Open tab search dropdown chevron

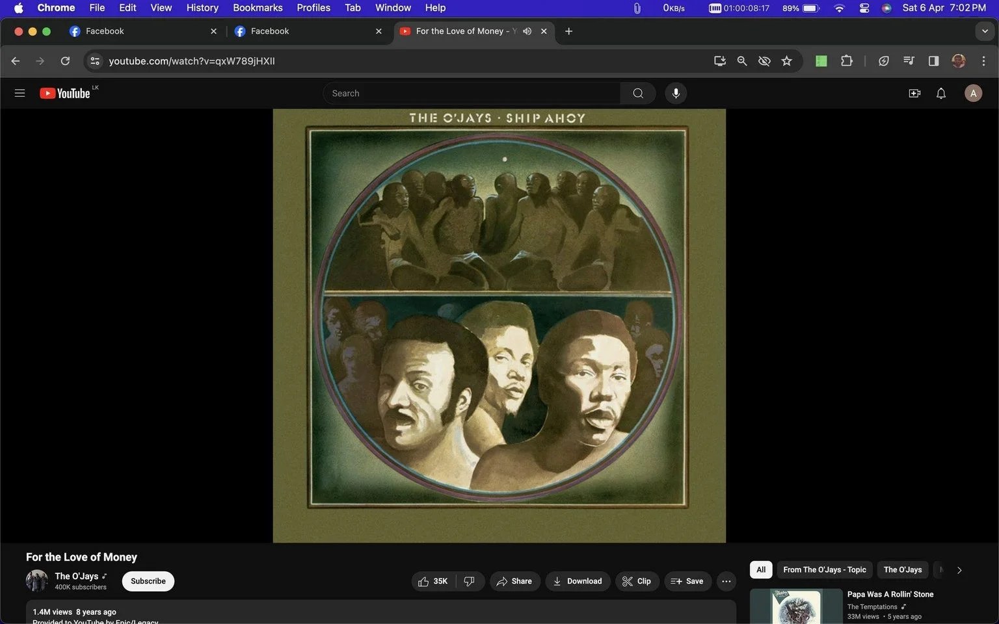[985, 31]
